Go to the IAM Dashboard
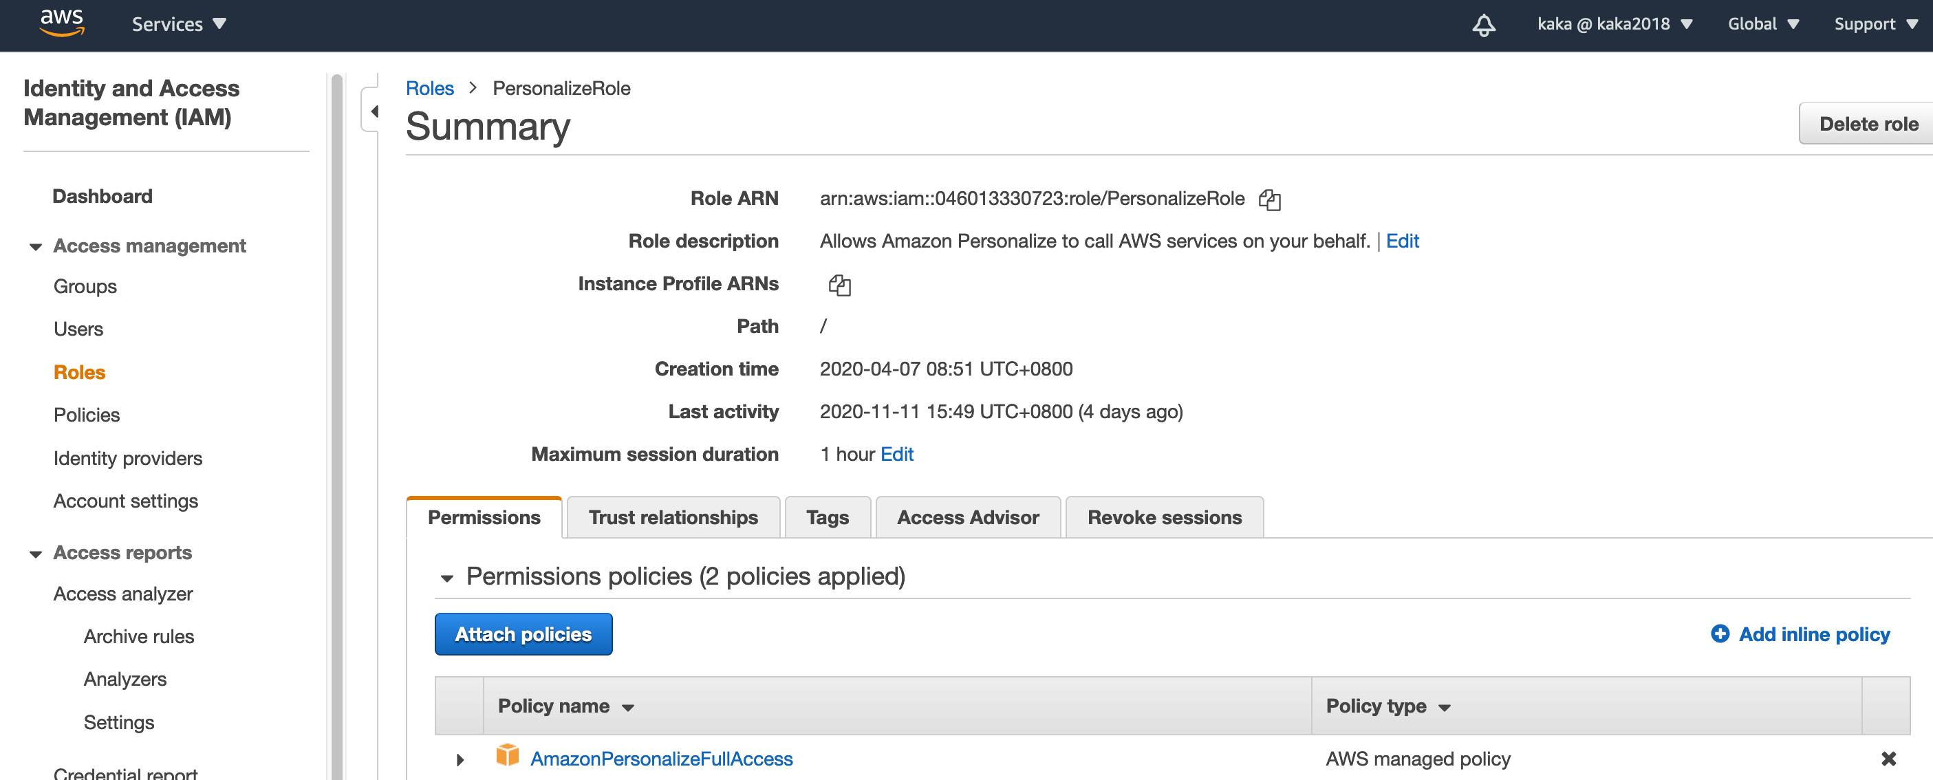Screen dimensions: 1933x780 (x=102, y=197)
